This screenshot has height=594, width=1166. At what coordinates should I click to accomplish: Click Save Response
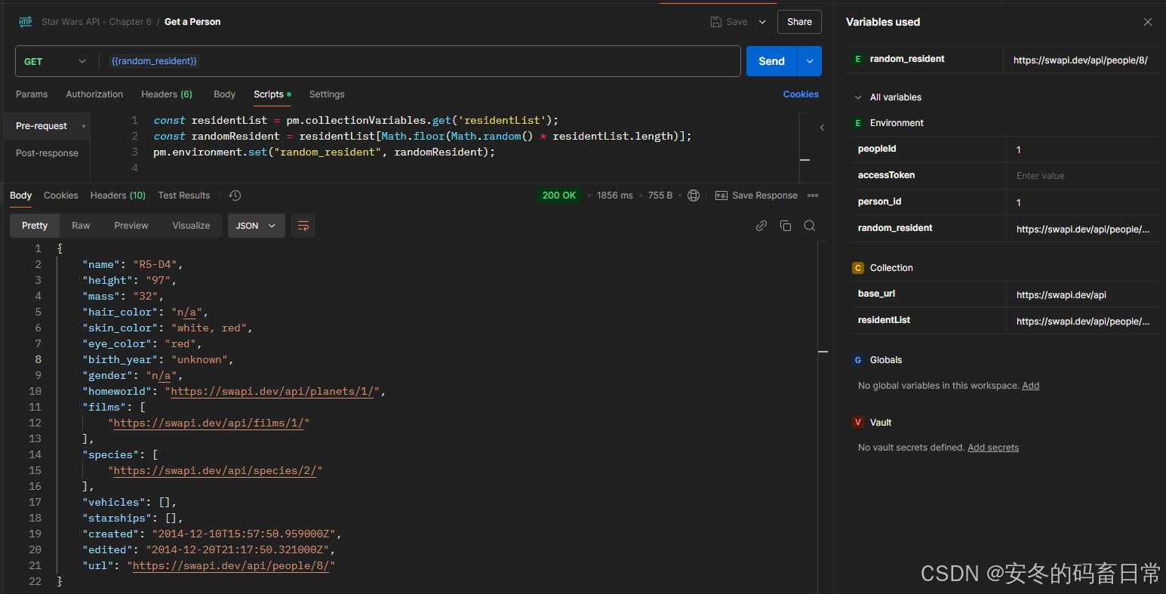[756, 195]
